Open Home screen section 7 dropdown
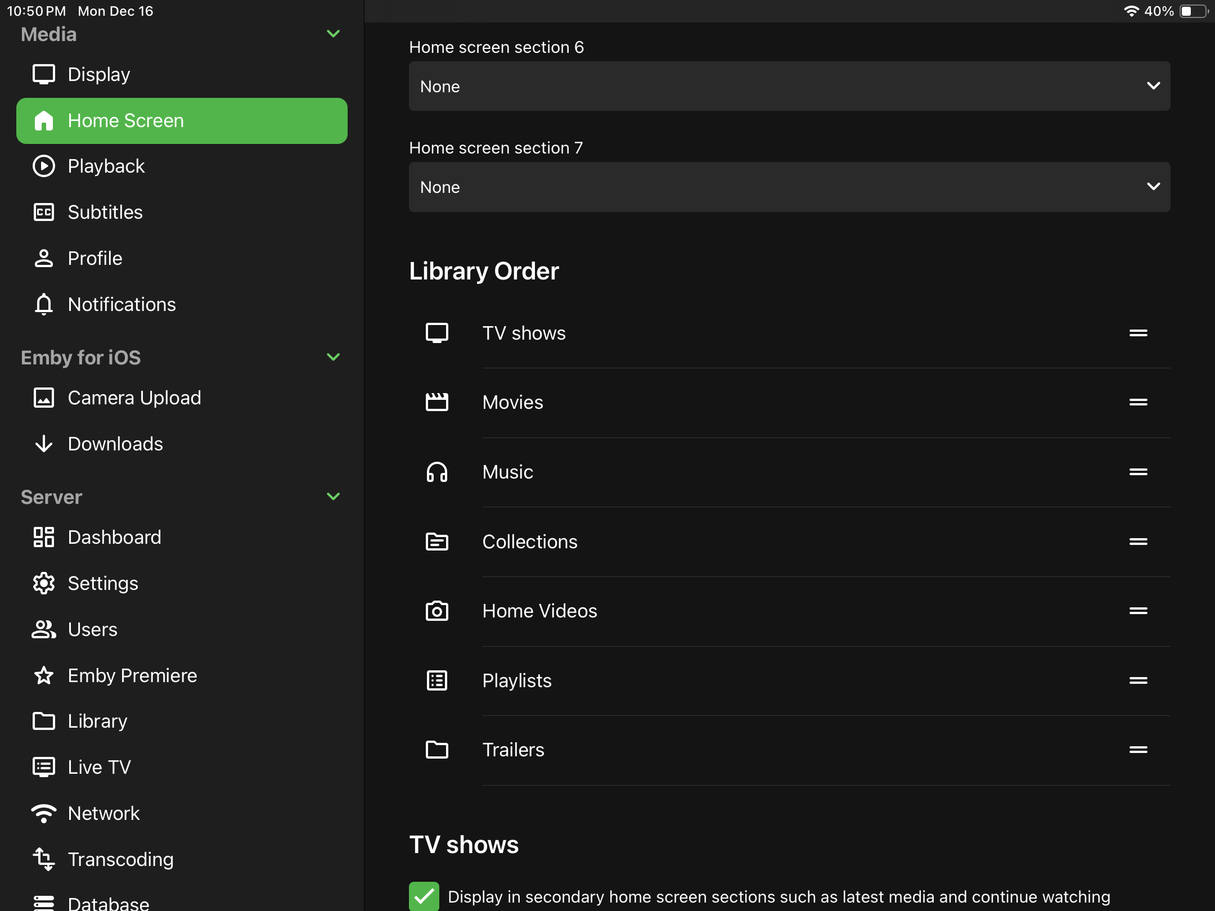Viewport: 1215px width, 911px height. (789, 187)
